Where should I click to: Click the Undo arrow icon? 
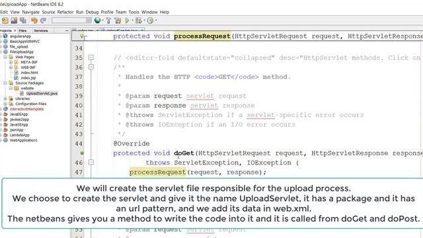(x=34, y=20)
